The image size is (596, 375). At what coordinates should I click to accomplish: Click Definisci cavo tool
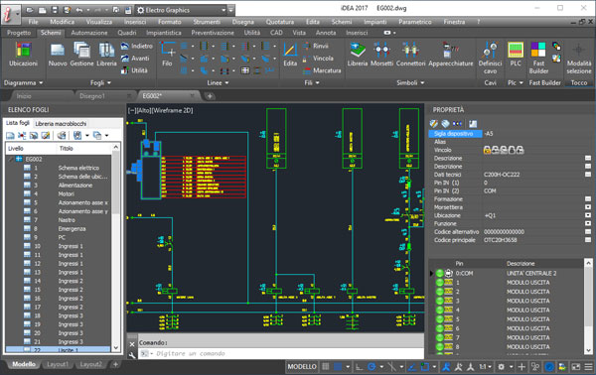tap(490, 58)
